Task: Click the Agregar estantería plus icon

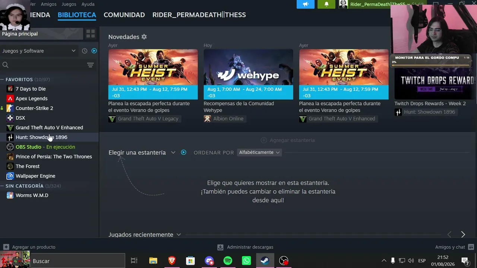Action: click(x=264, y=140)
